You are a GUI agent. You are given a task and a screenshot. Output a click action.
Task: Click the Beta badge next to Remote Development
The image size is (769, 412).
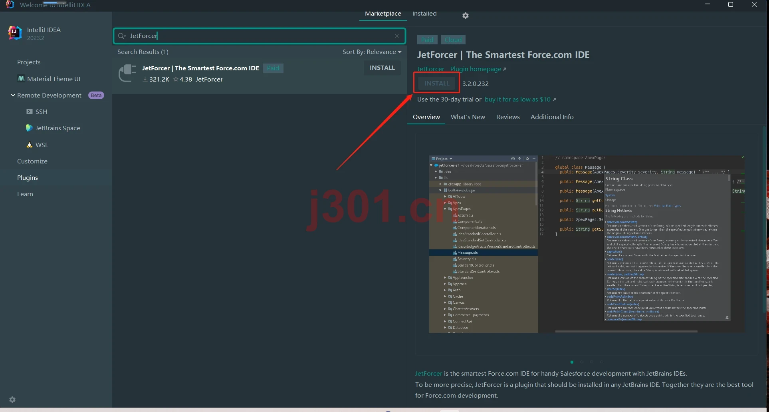click(x=96, y=96)
